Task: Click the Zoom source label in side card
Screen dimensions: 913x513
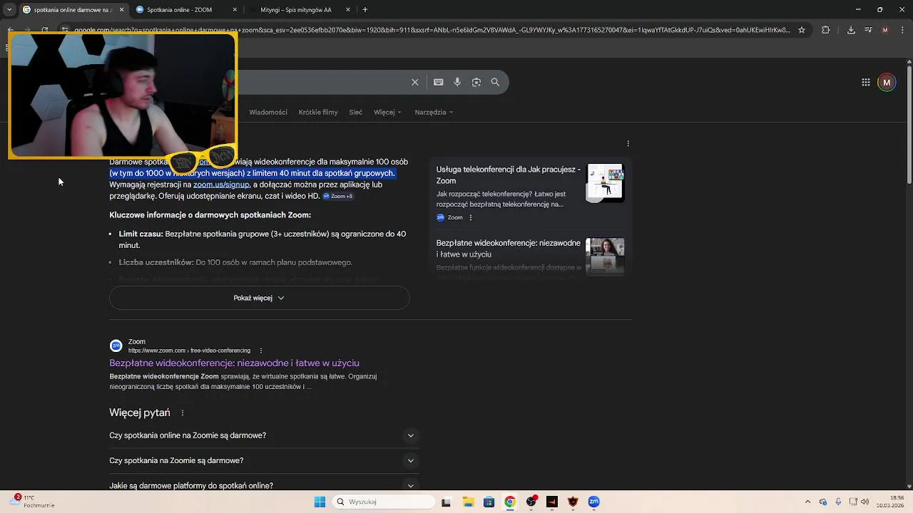Action: coord(455,217)
